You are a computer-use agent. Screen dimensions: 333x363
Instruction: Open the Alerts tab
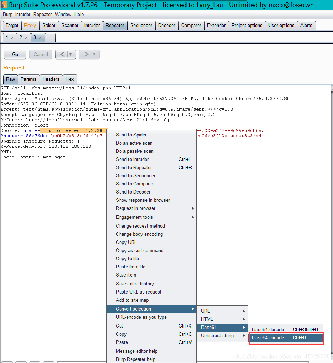coord(306,26)
